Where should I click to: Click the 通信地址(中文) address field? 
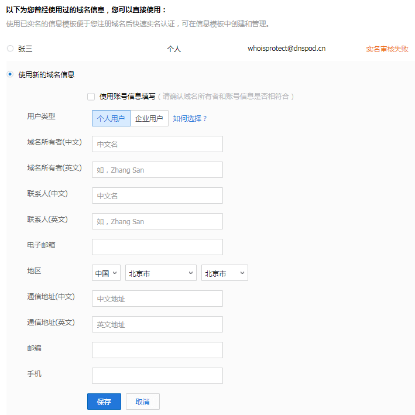click(157, 299)
